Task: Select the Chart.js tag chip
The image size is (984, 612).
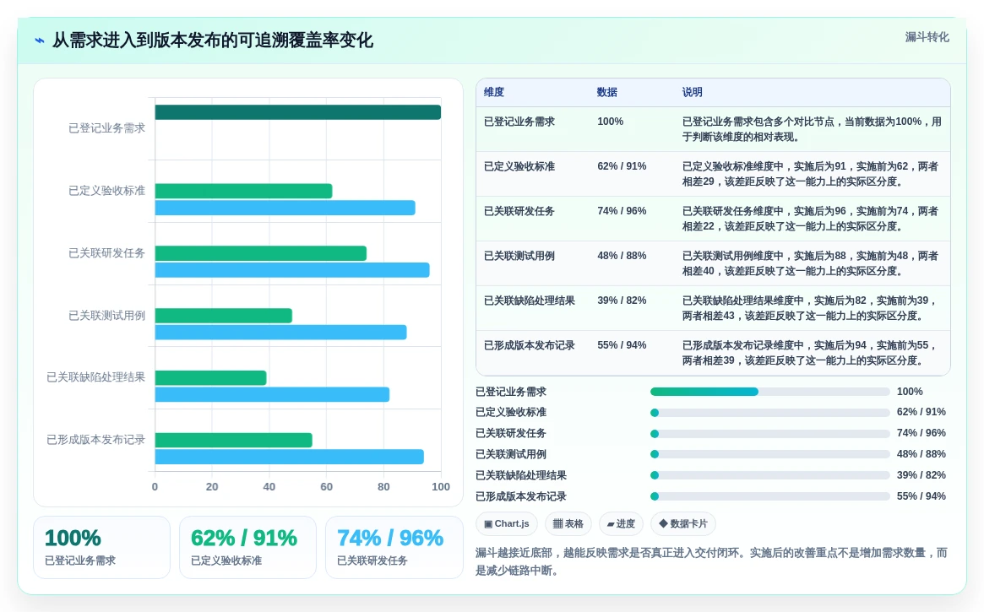Action: click(x=507, y=523)
